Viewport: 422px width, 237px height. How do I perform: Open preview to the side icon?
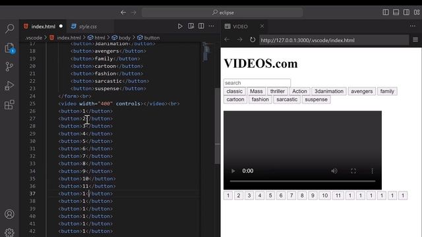point(191,26)
